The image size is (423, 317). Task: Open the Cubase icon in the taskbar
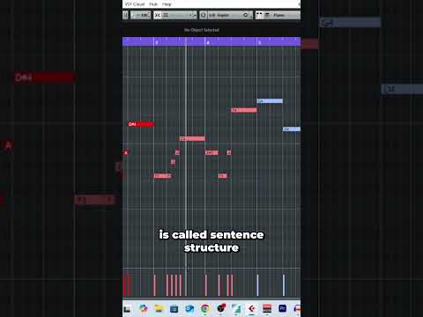pyautogui.click(x=251, y=308)
